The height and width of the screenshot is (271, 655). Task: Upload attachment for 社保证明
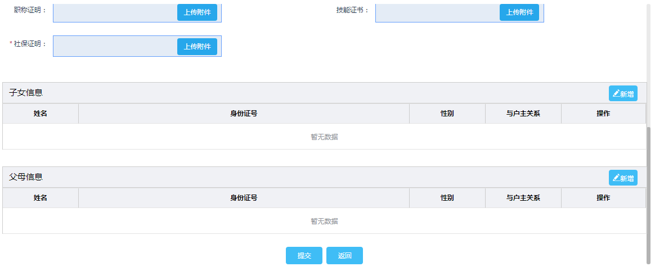pyautogui.click(x=197, y=47)
